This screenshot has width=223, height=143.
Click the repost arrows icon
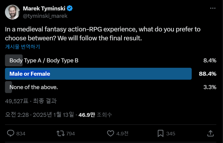point(60,134)
